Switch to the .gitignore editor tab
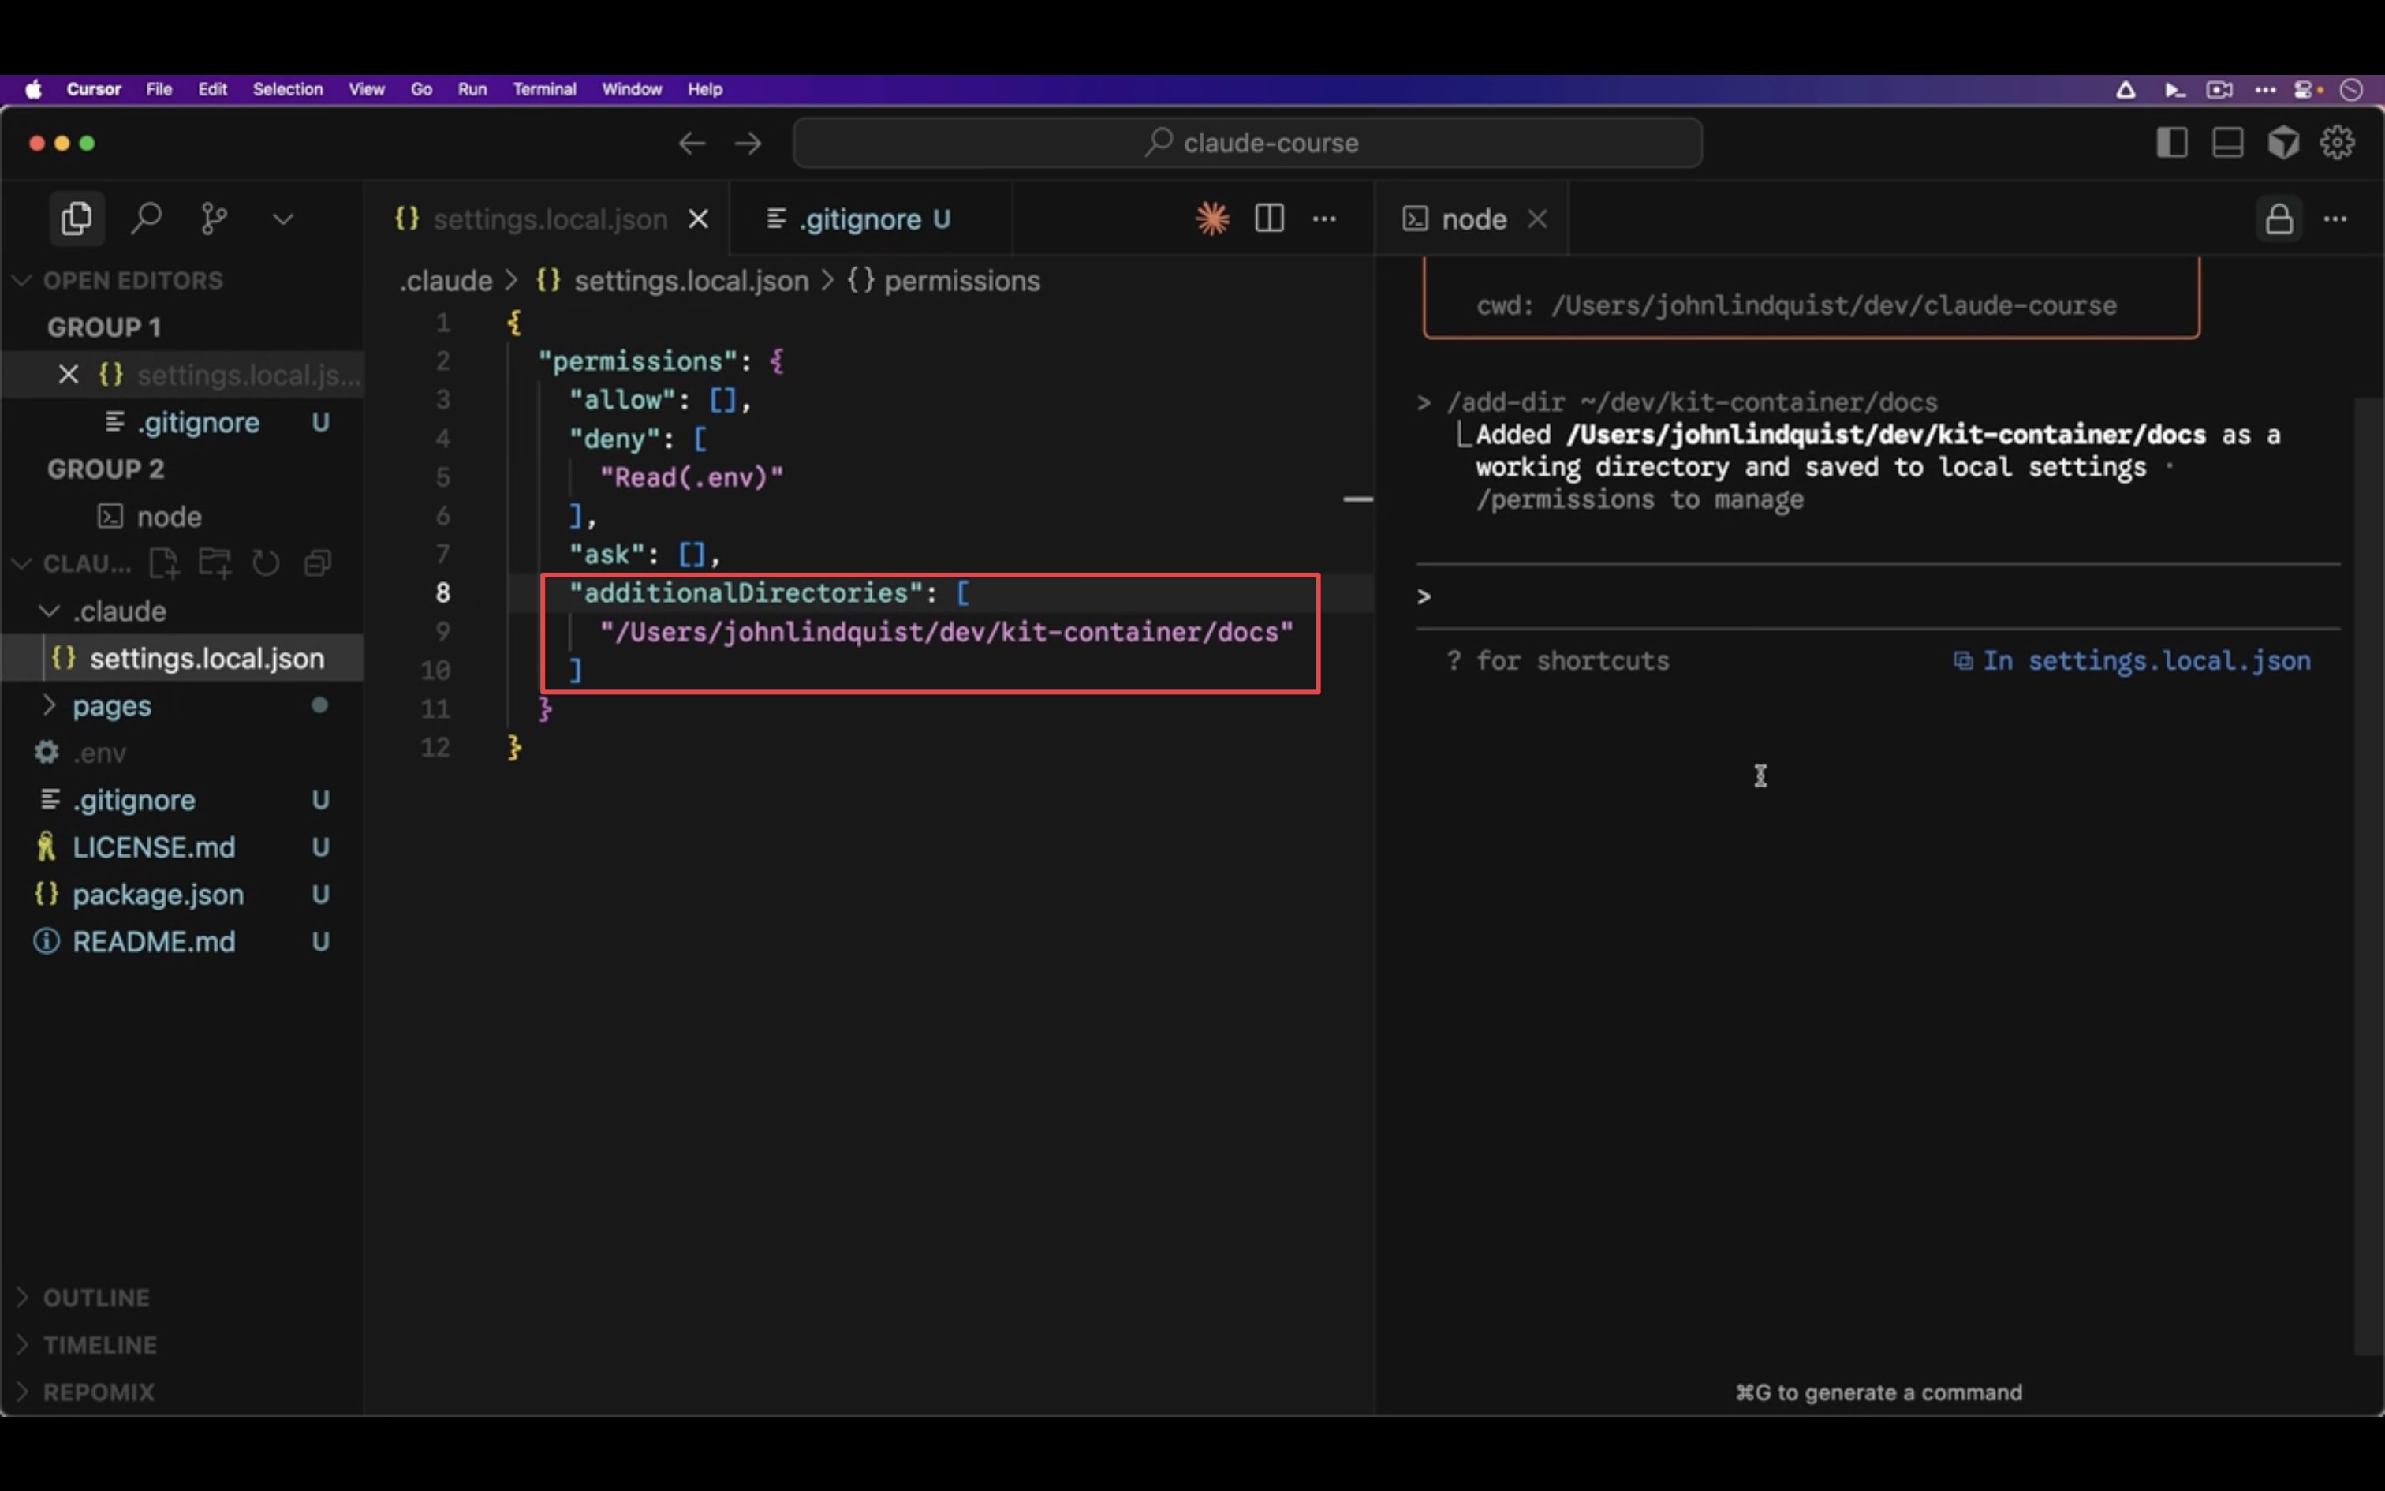The width and height of the screenshot is (2385, 1491). [872, 219]
